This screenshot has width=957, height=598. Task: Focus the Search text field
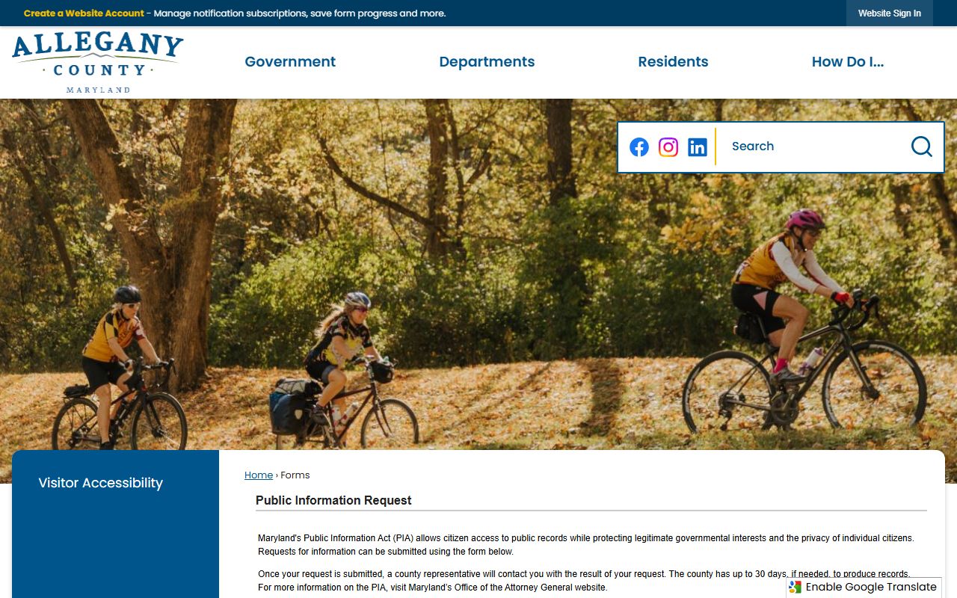[x=815, y=147]
